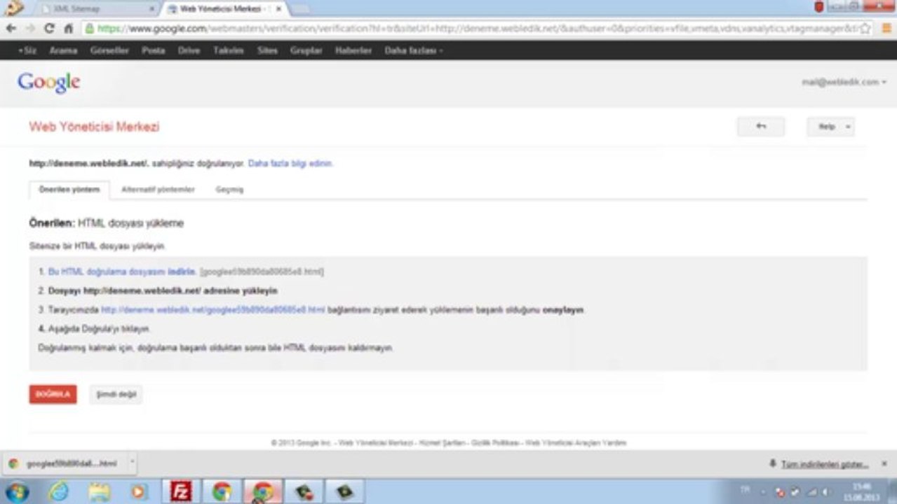This screenshot has height=504, width=897.
Task: Click the Google logo
Action: [48, 82]
